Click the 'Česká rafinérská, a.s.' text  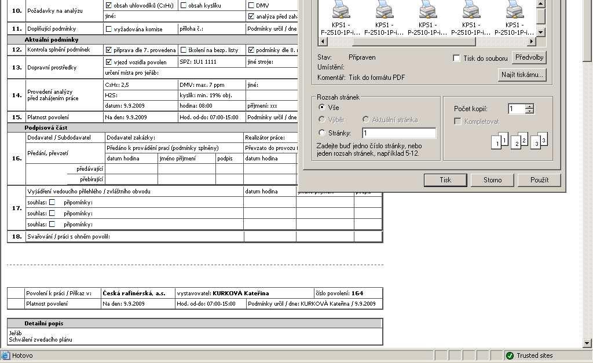pyautogui.click(x=134, y=293)
